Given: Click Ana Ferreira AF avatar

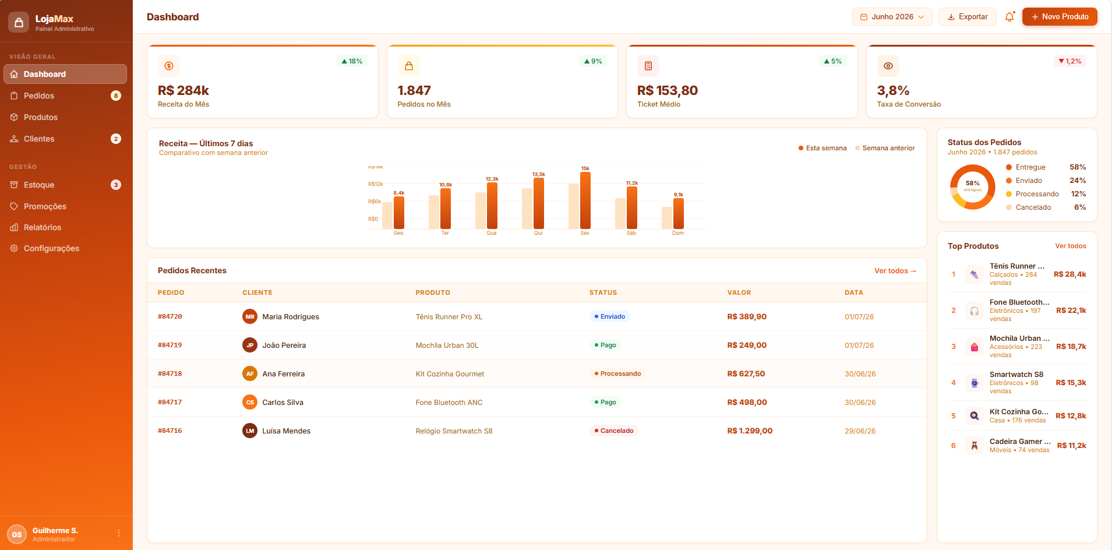Looking at the screenshot, I should point(250,374).
